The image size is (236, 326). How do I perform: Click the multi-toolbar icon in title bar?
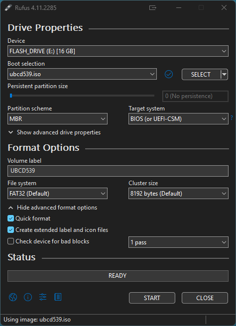click(153, 7)
